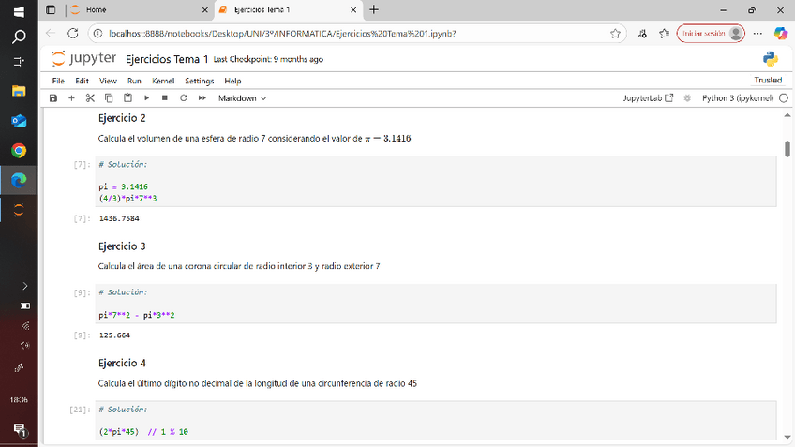Open the cell type dropdown showing Markdown
The image size is (795, 447).
pyautogui.click(x=242, y=98)
